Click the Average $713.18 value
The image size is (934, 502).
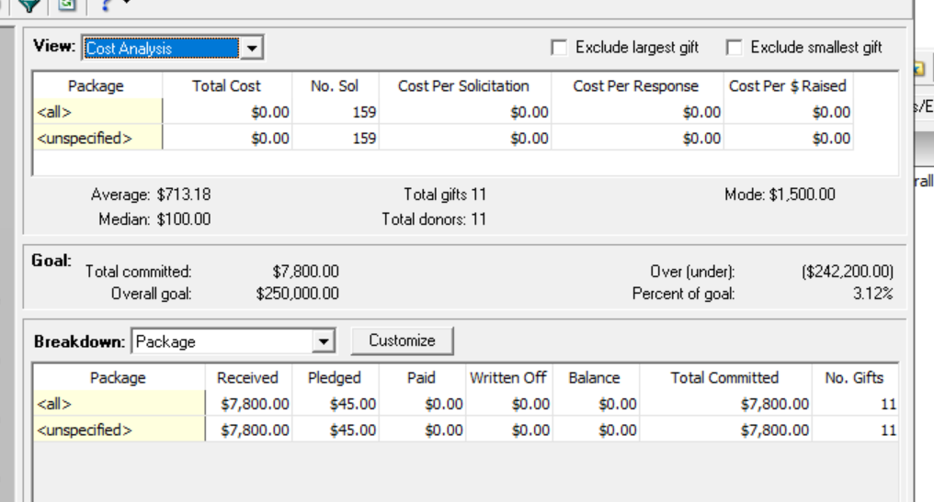[x=184, y=195]
